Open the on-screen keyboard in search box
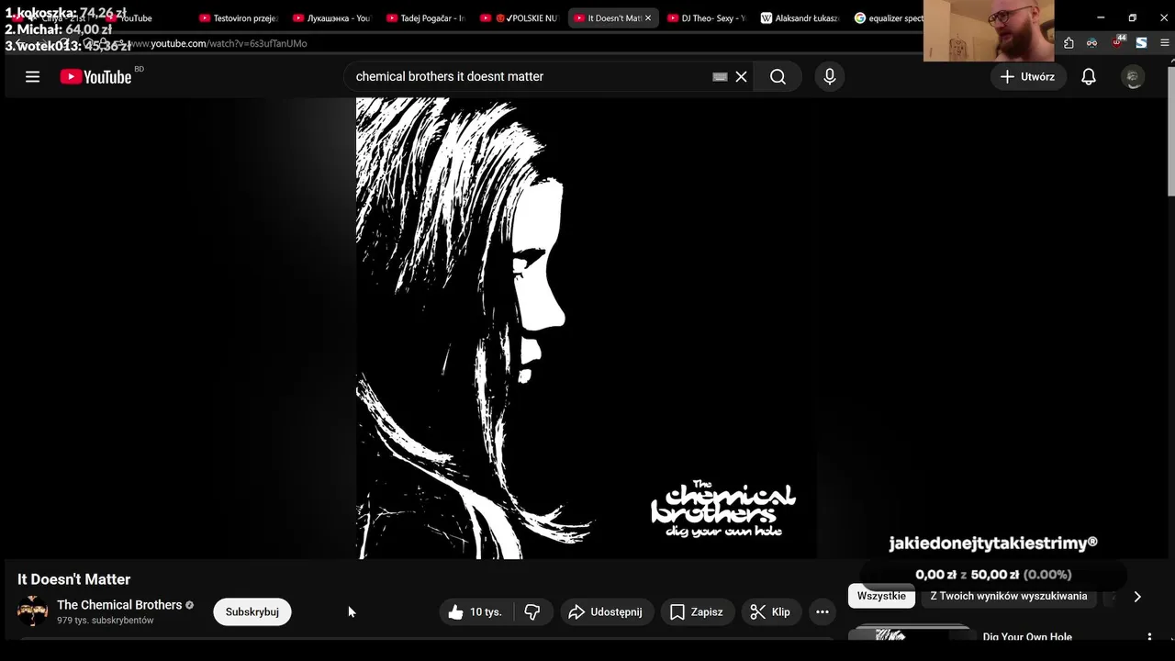 [x=720, y=77]
